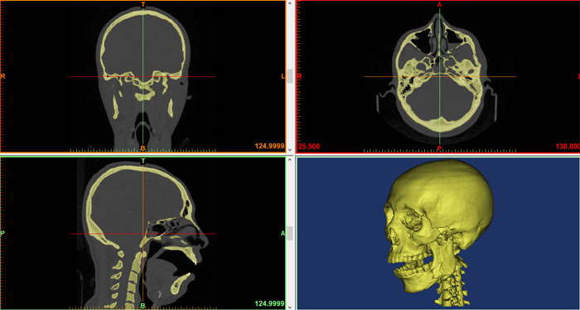Image resolution: width=580 pixels, height=310 pixels.
Task: Click the 'T' orientation label in coronal view
Action: [143, 4]
